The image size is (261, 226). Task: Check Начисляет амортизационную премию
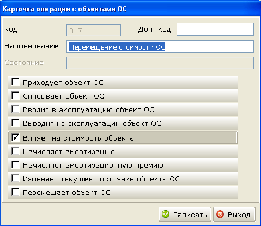[x=15, y=165]
